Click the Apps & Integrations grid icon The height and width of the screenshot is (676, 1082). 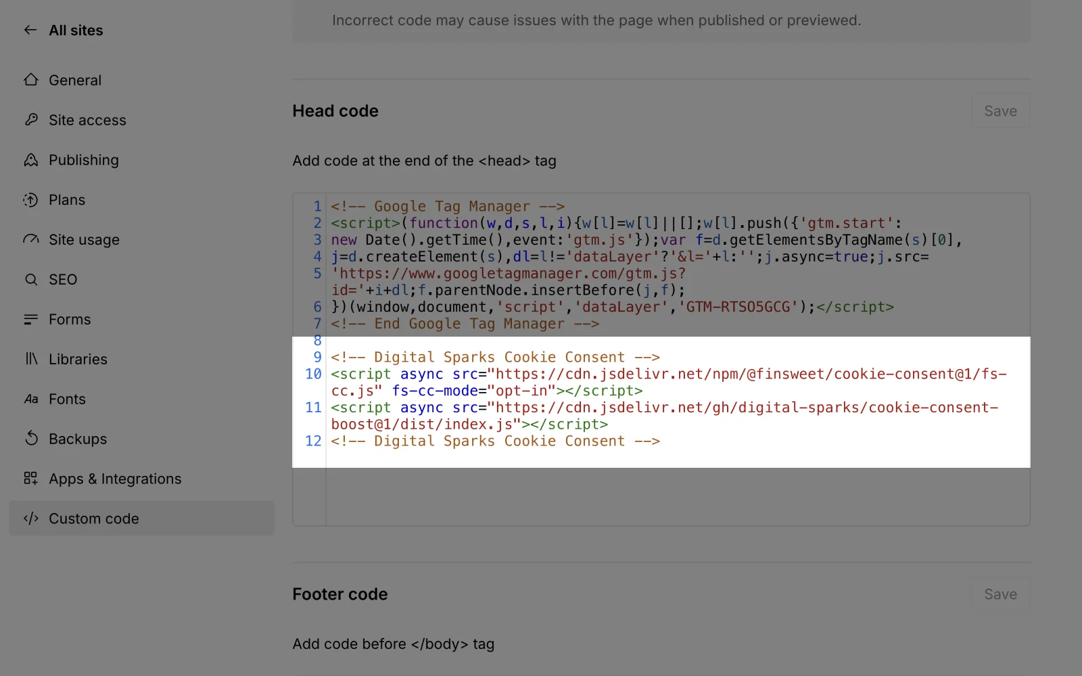pyautogui.click(x=31, y=479)
